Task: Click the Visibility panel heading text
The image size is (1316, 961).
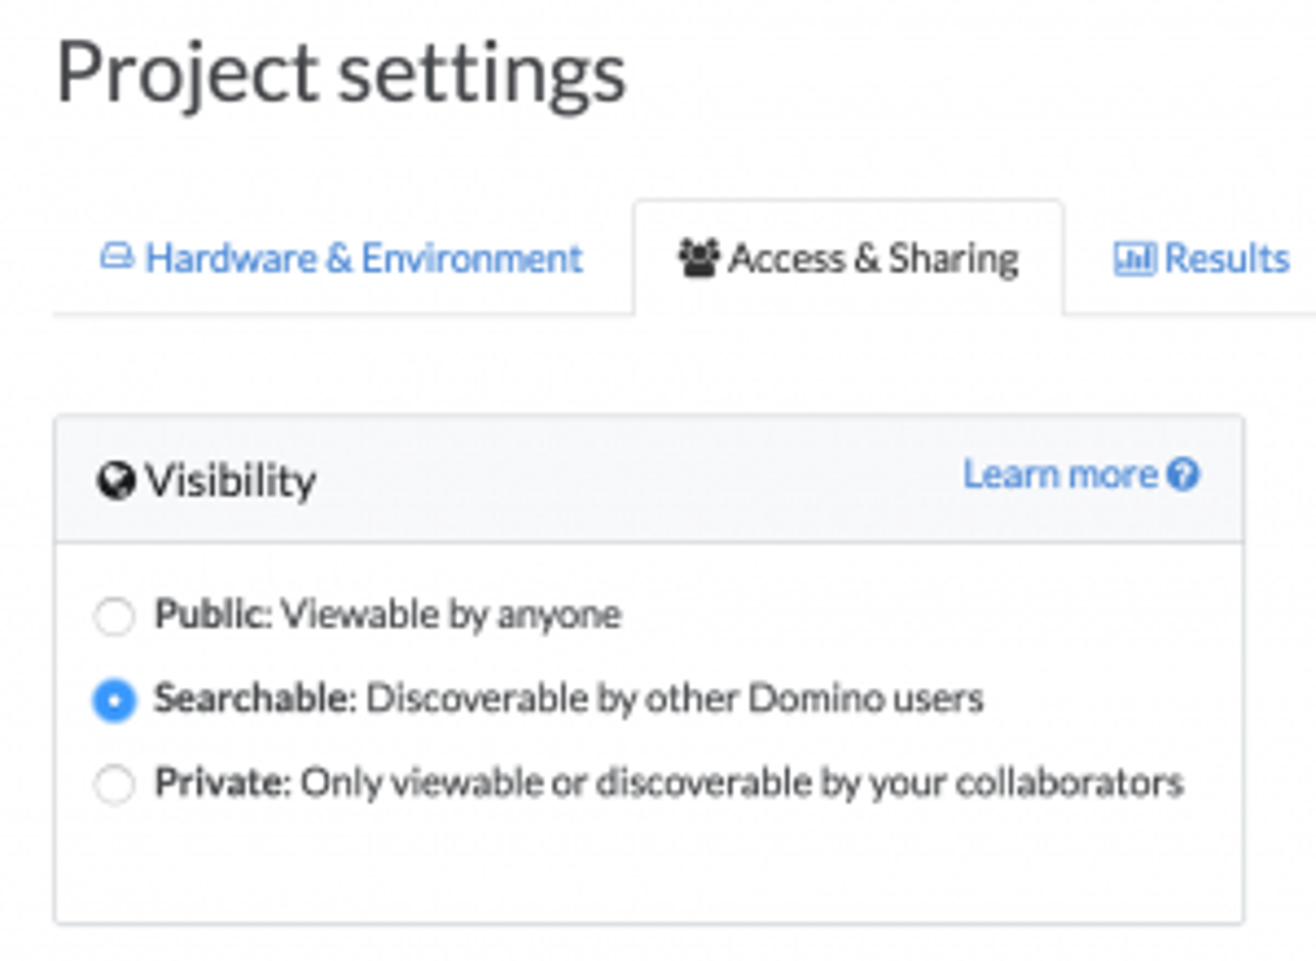Action: coord(231,480)
